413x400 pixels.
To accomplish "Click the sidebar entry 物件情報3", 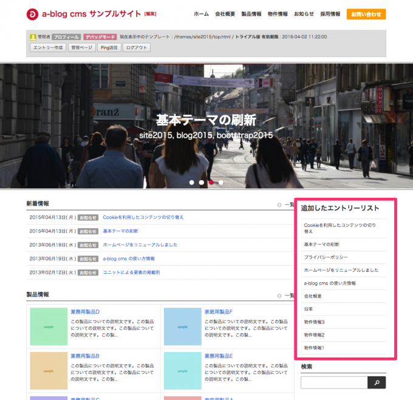I will 314,322.
